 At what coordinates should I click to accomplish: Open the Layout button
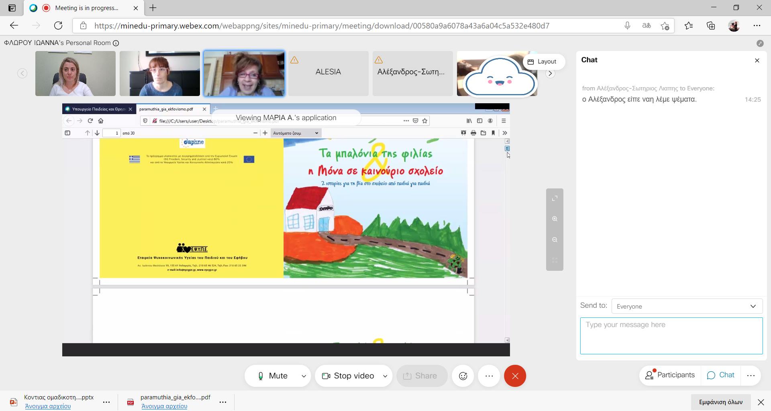[542, 61]
